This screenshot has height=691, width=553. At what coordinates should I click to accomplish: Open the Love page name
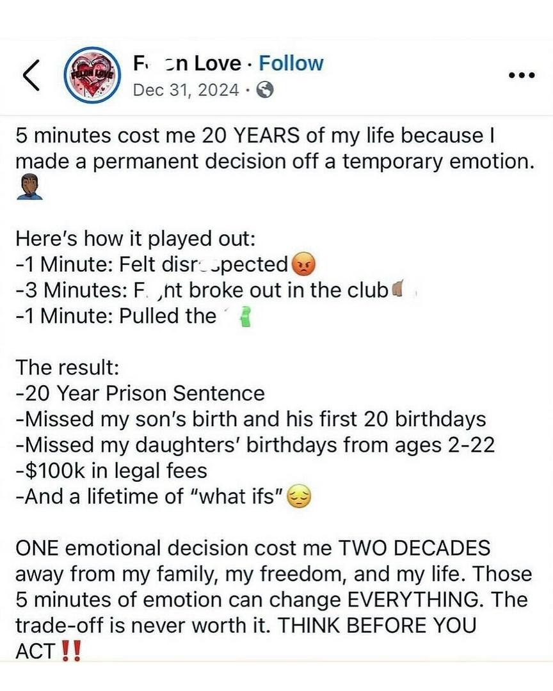click(186, 63)
